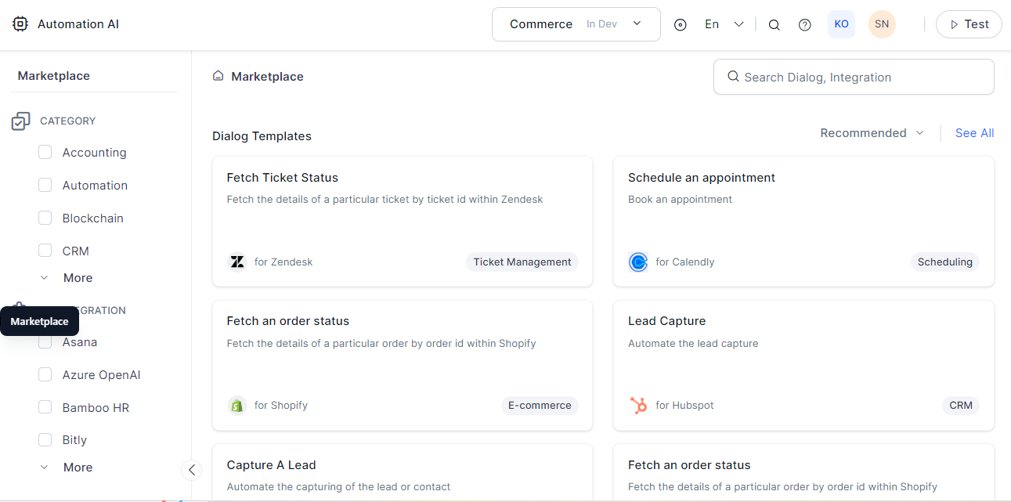
Task: Enable the CRM category filter
Action: pyautogui.click(x=45, y=251)
